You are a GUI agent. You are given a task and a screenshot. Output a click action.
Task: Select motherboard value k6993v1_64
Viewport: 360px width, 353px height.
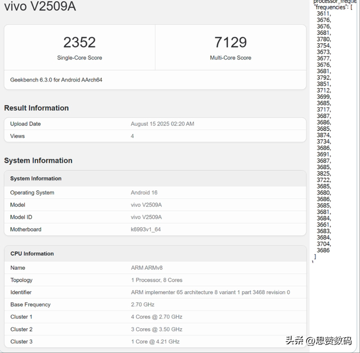click(x=146, y=229)
